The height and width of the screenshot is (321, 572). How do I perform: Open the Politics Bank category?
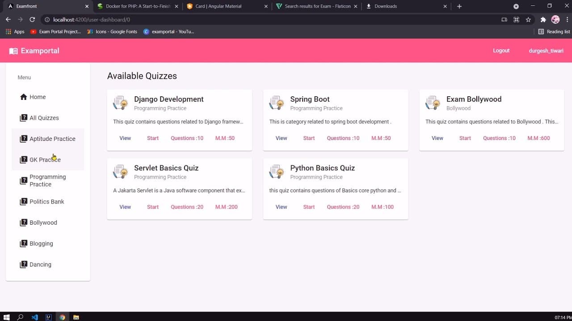pyautogui.click(x=48, y=202)
